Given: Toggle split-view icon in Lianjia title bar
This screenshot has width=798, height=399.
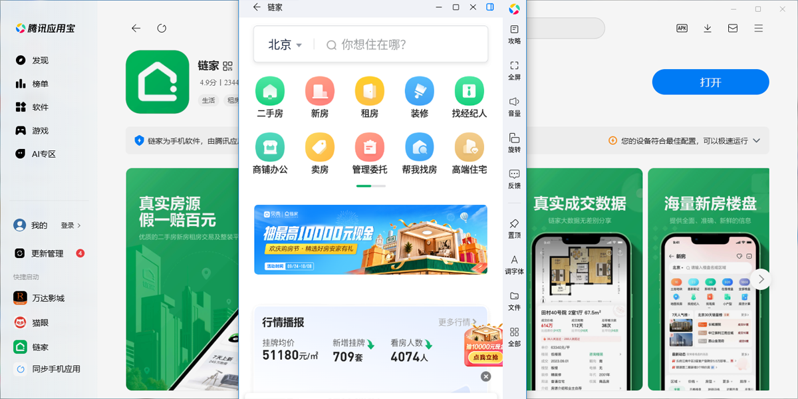Looking at the screenshot, I should [490, 7].
